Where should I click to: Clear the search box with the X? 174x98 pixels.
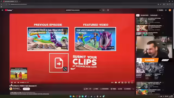[x=100, y=10]
